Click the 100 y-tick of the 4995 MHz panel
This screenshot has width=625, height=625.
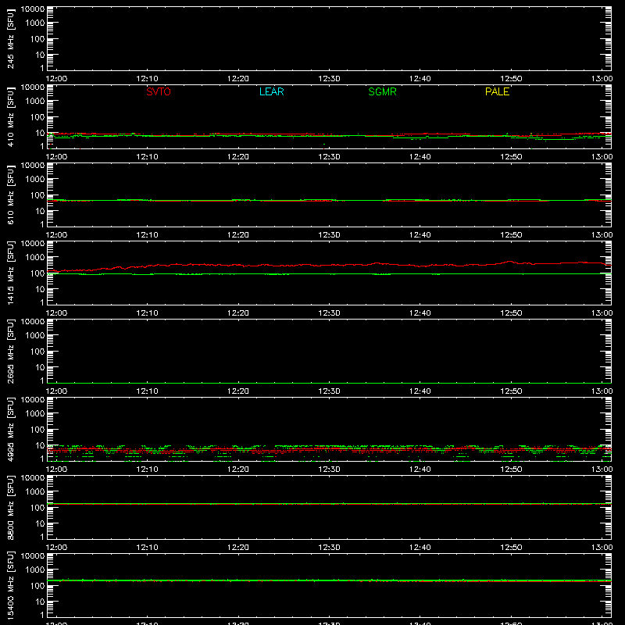click(37, 430)
